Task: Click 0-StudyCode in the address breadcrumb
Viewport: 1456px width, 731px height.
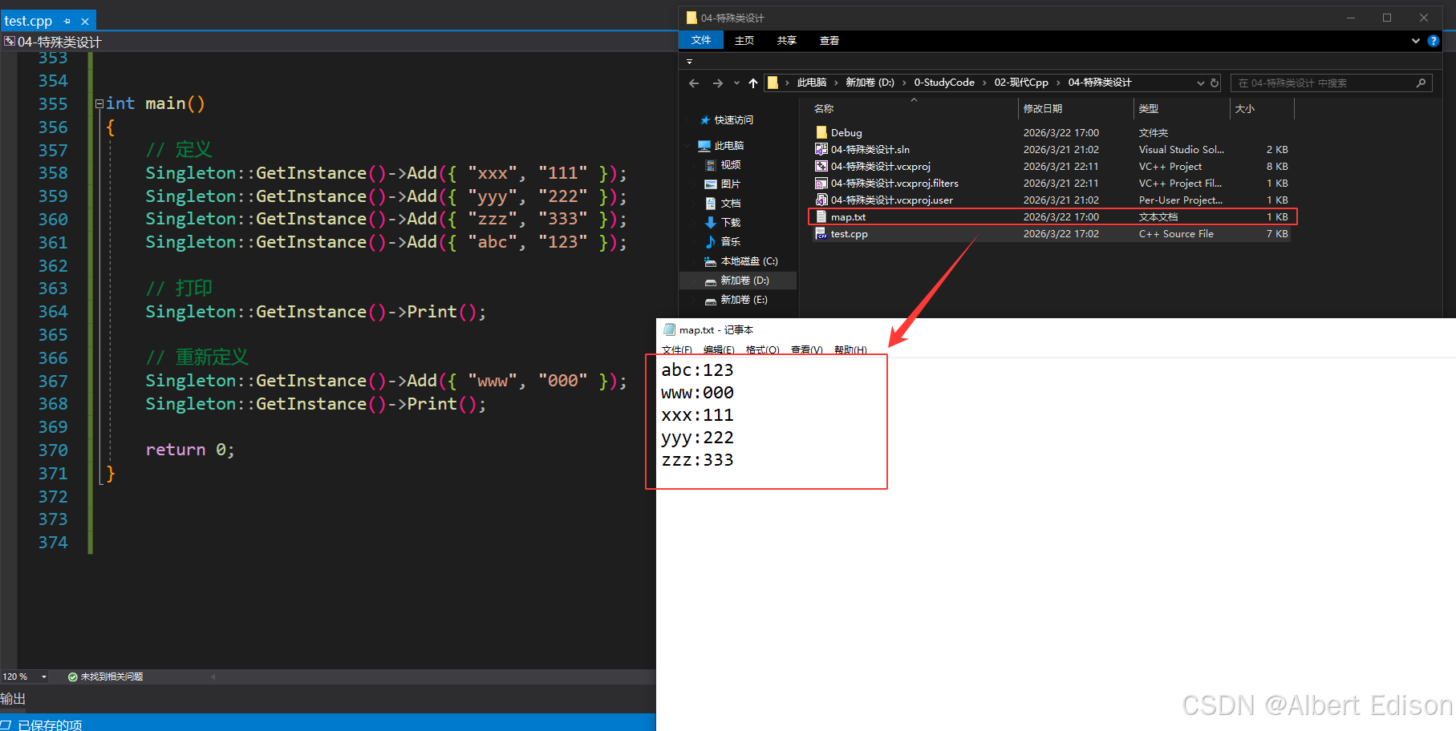Action: 944,83
